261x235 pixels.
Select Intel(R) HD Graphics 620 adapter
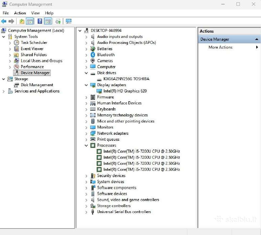coord(125,91)
